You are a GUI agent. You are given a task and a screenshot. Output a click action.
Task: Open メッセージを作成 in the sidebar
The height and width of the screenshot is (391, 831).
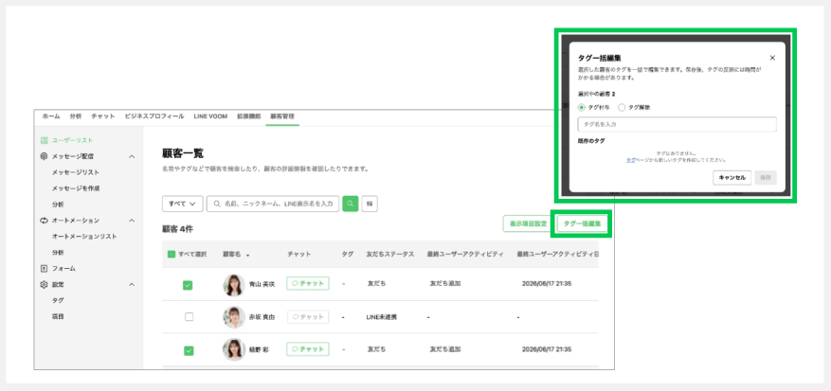click(x=76, y=188)
